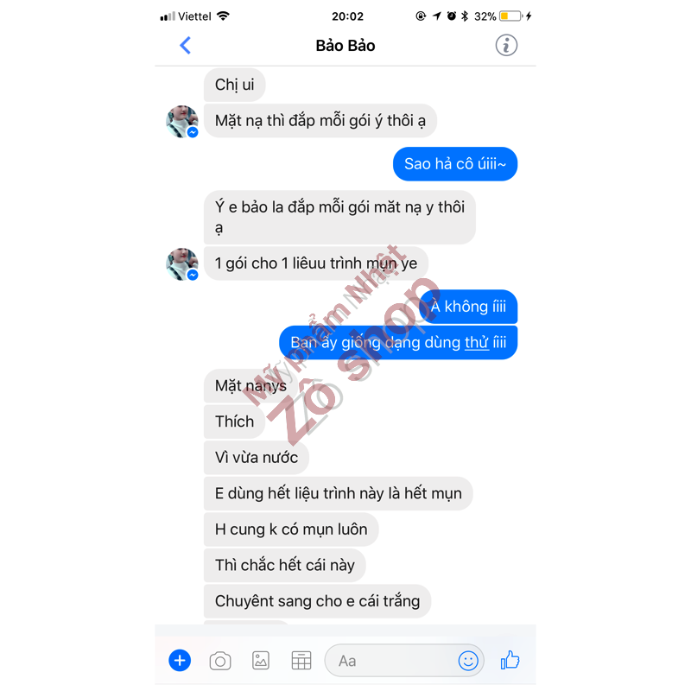Tap the avatar next to '1 gói cho 1 liêuu trình'

pos(182,264)
